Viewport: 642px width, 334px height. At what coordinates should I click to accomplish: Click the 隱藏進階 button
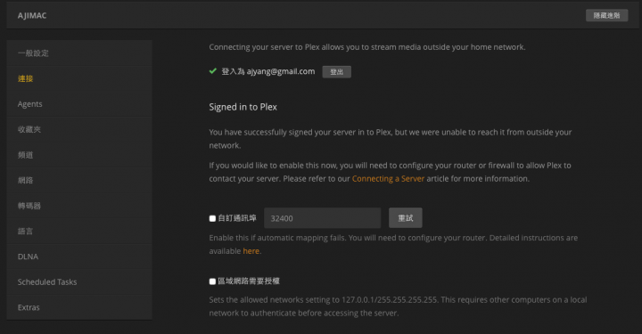pos(606,15)
